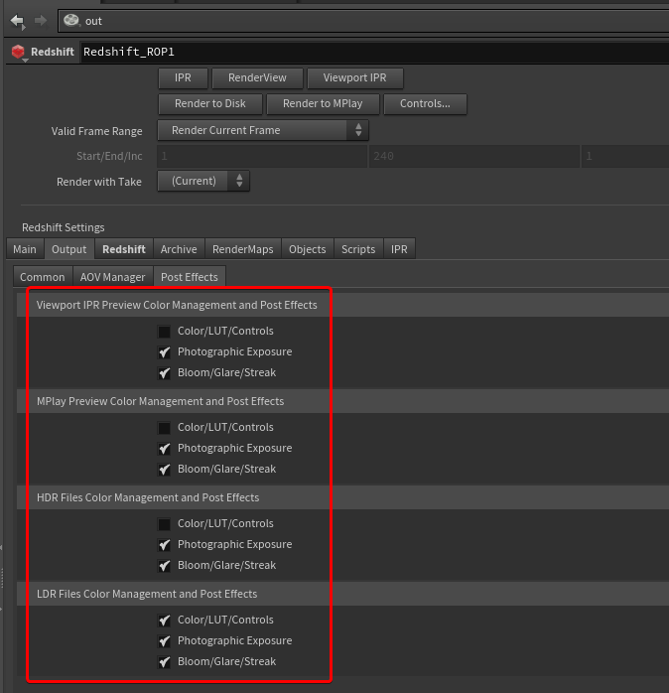Click the Start/End/Inc label
This screenshot has width=669, height=693.
pyautogui.click(x=109, y=156)
